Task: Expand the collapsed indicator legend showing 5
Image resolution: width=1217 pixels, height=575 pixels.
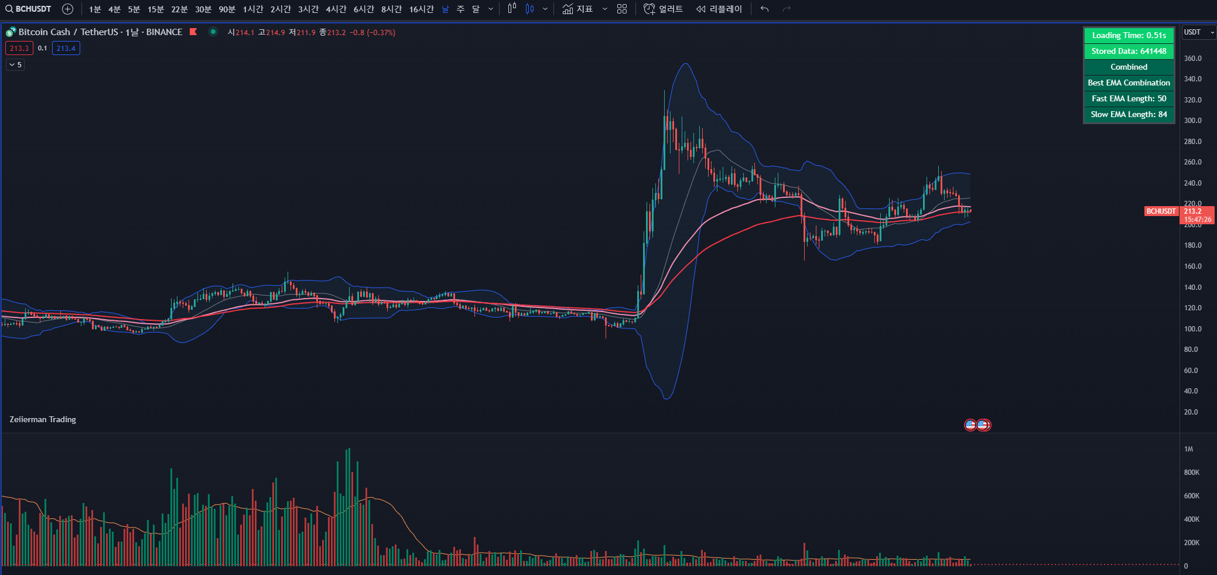Action: coord(15,65)
